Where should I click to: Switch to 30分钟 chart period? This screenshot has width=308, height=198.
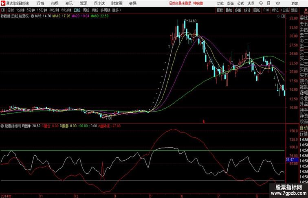click(x=54, y=10)
